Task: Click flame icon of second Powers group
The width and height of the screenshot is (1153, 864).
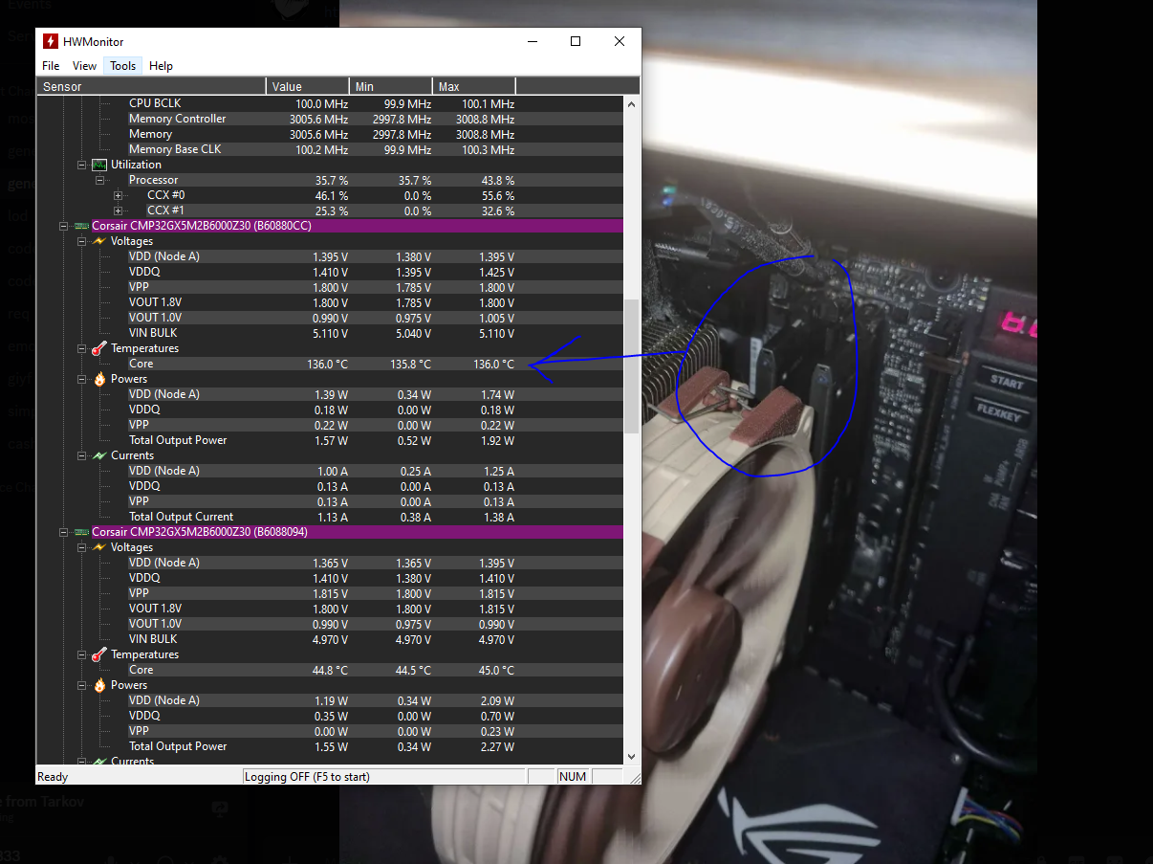Action: click(x=99, y=685)
